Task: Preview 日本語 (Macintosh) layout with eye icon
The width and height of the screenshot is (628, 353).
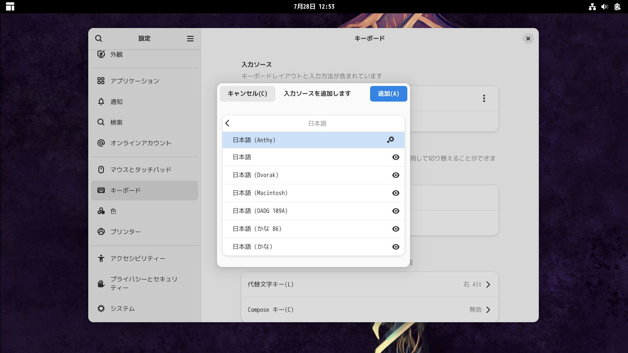Action: coord(396,193)
